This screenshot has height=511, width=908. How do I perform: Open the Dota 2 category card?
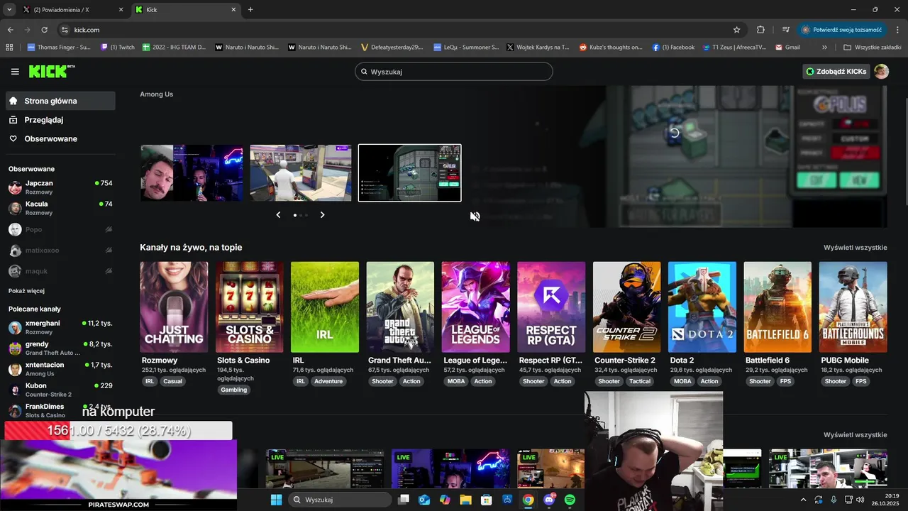point(702,307)
